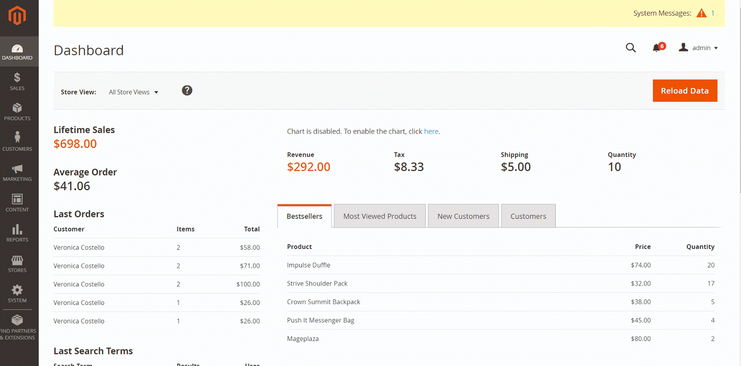Open Reports bar chart menu

(x=17, y=233)
